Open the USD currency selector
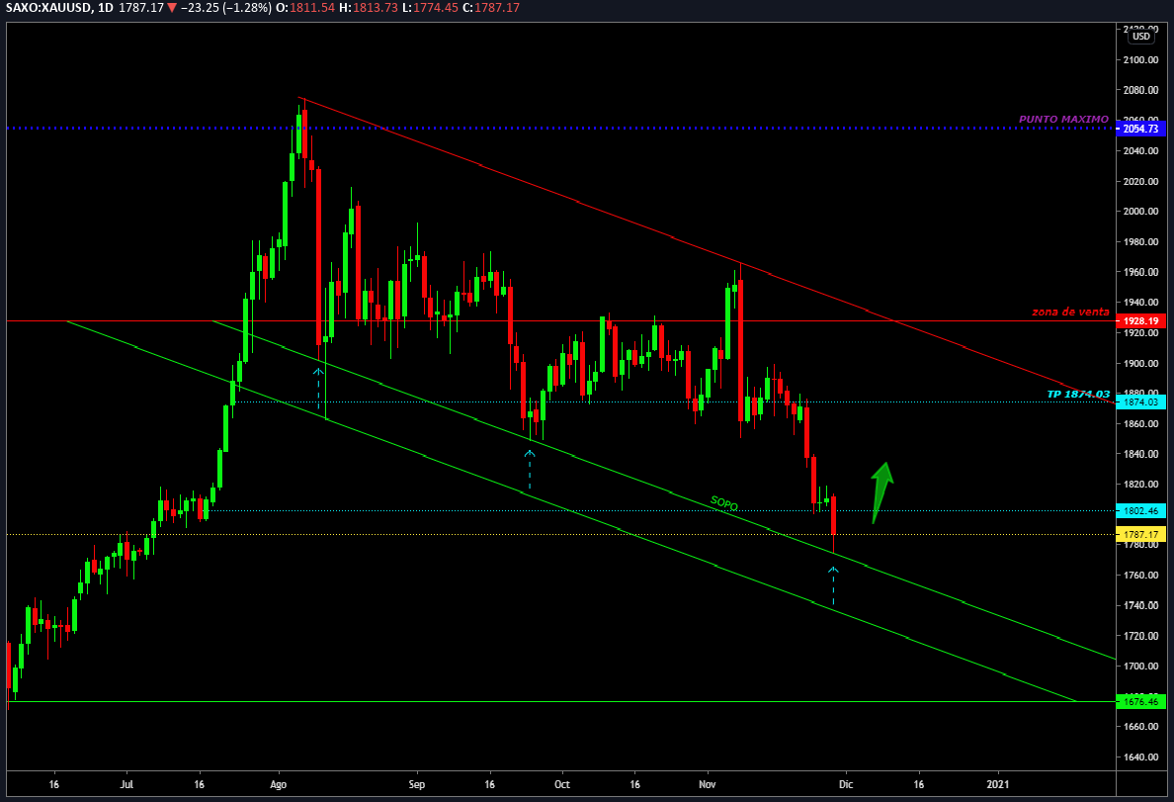The width and height of the screenshot is (1174, 802). click(x=1141, y=37)
